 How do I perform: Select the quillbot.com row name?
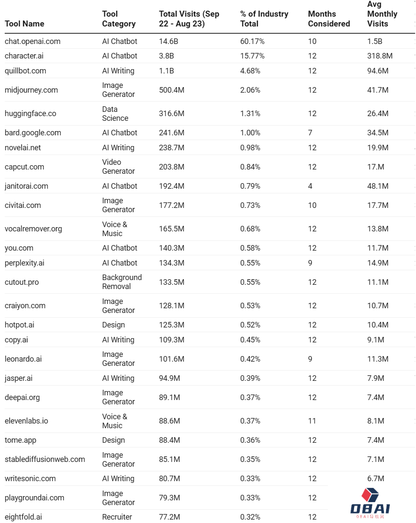[x=25, y=71]
